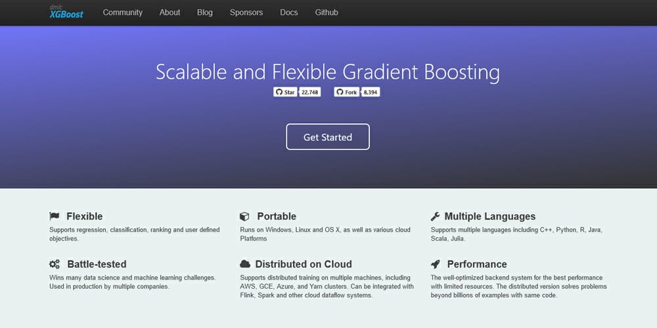
Task: Click the flag icon beside Flexible
Action: click(x=55, y=216)
